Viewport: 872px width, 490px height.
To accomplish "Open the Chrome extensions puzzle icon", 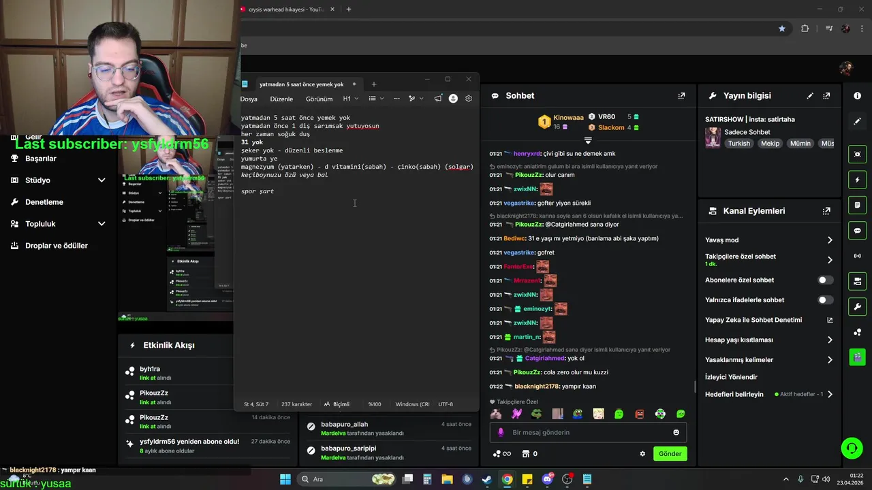I will tap(805, 29).
